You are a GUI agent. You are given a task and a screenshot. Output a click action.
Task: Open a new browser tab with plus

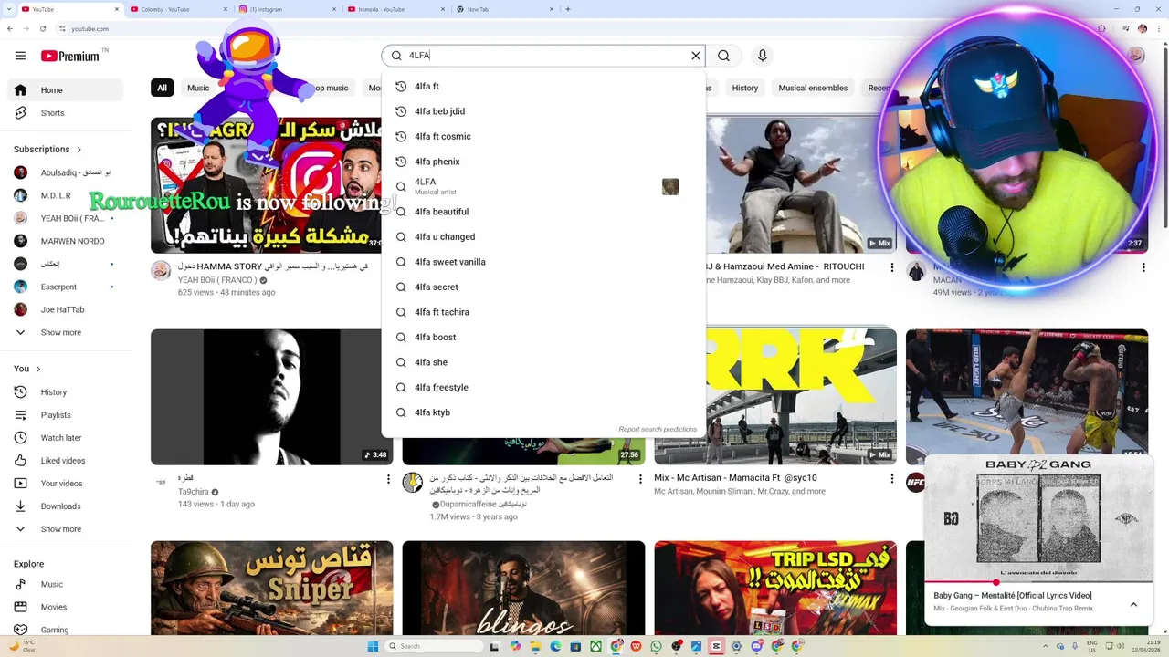tap(568, 9)
